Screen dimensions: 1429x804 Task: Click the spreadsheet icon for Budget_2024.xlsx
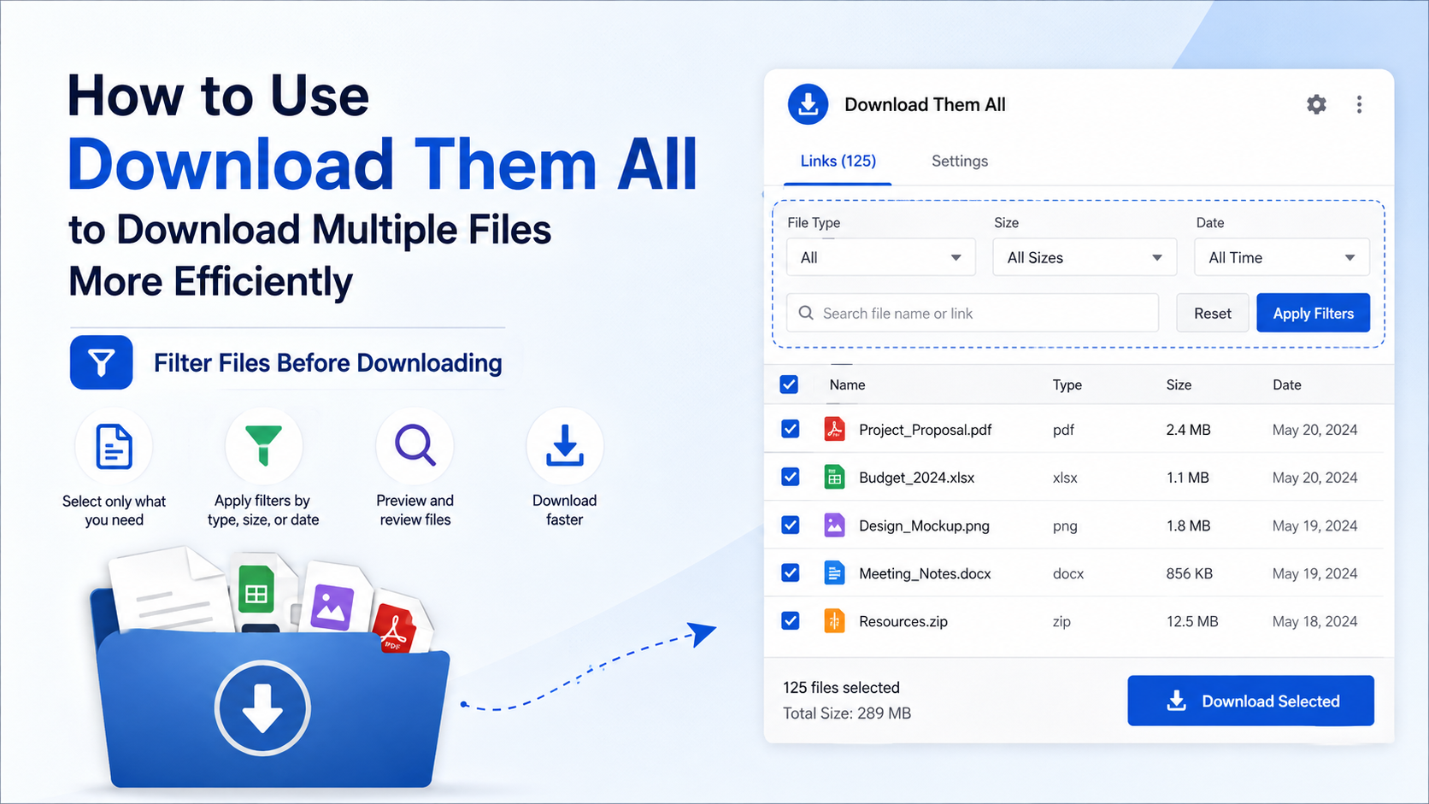[x=834, y=477]
